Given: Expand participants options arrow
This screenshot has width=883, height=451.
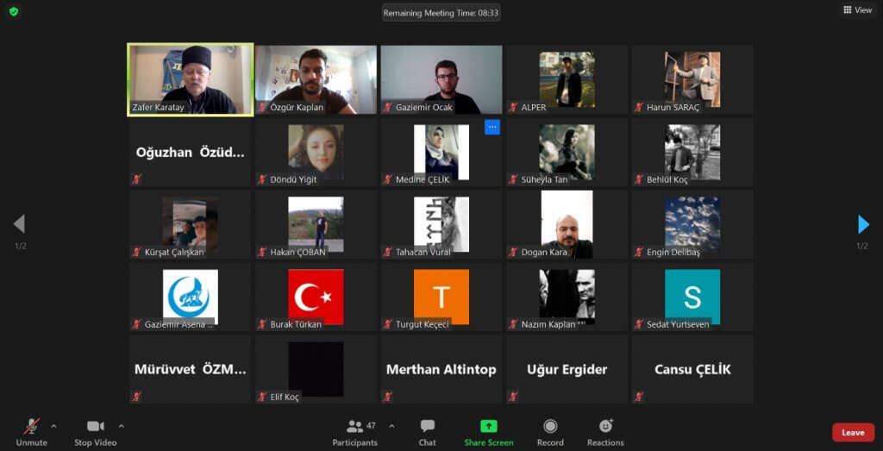Looking at the screenshot, I should (x=391, y=426).
